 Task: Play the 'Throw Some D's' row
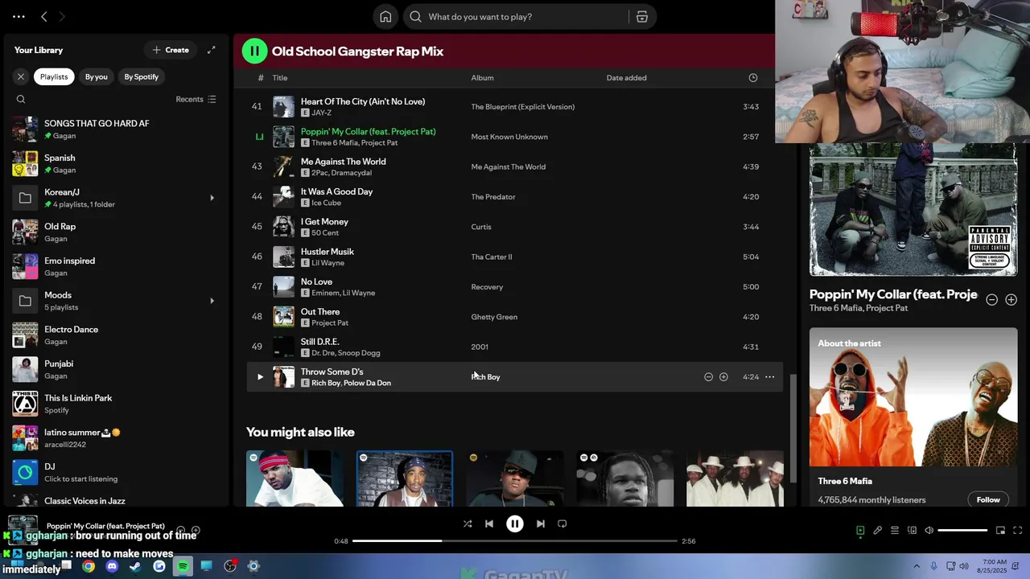[260, 377]
